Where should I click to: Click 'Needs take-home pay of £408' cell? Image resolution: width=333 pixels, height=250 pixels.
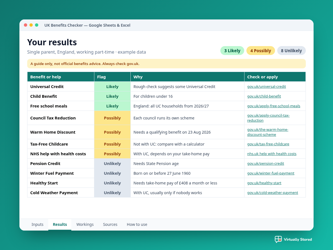pos(187,183)
